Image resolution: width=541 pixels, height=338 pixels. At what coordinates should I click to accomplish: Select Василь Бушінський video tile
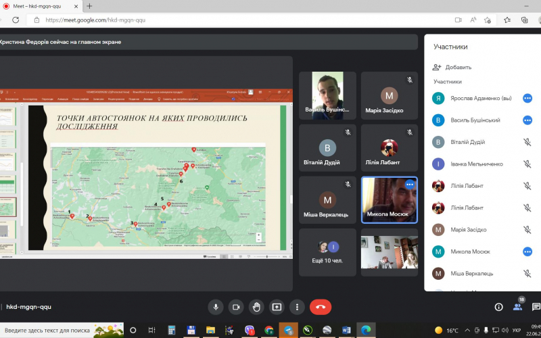click(327, 95)
